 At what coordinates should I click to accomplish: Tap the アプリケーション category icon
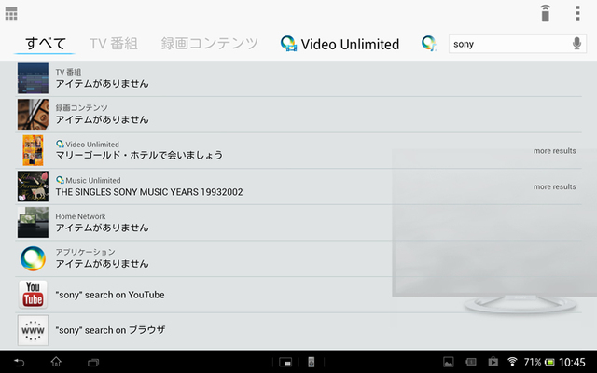[33, 258]
